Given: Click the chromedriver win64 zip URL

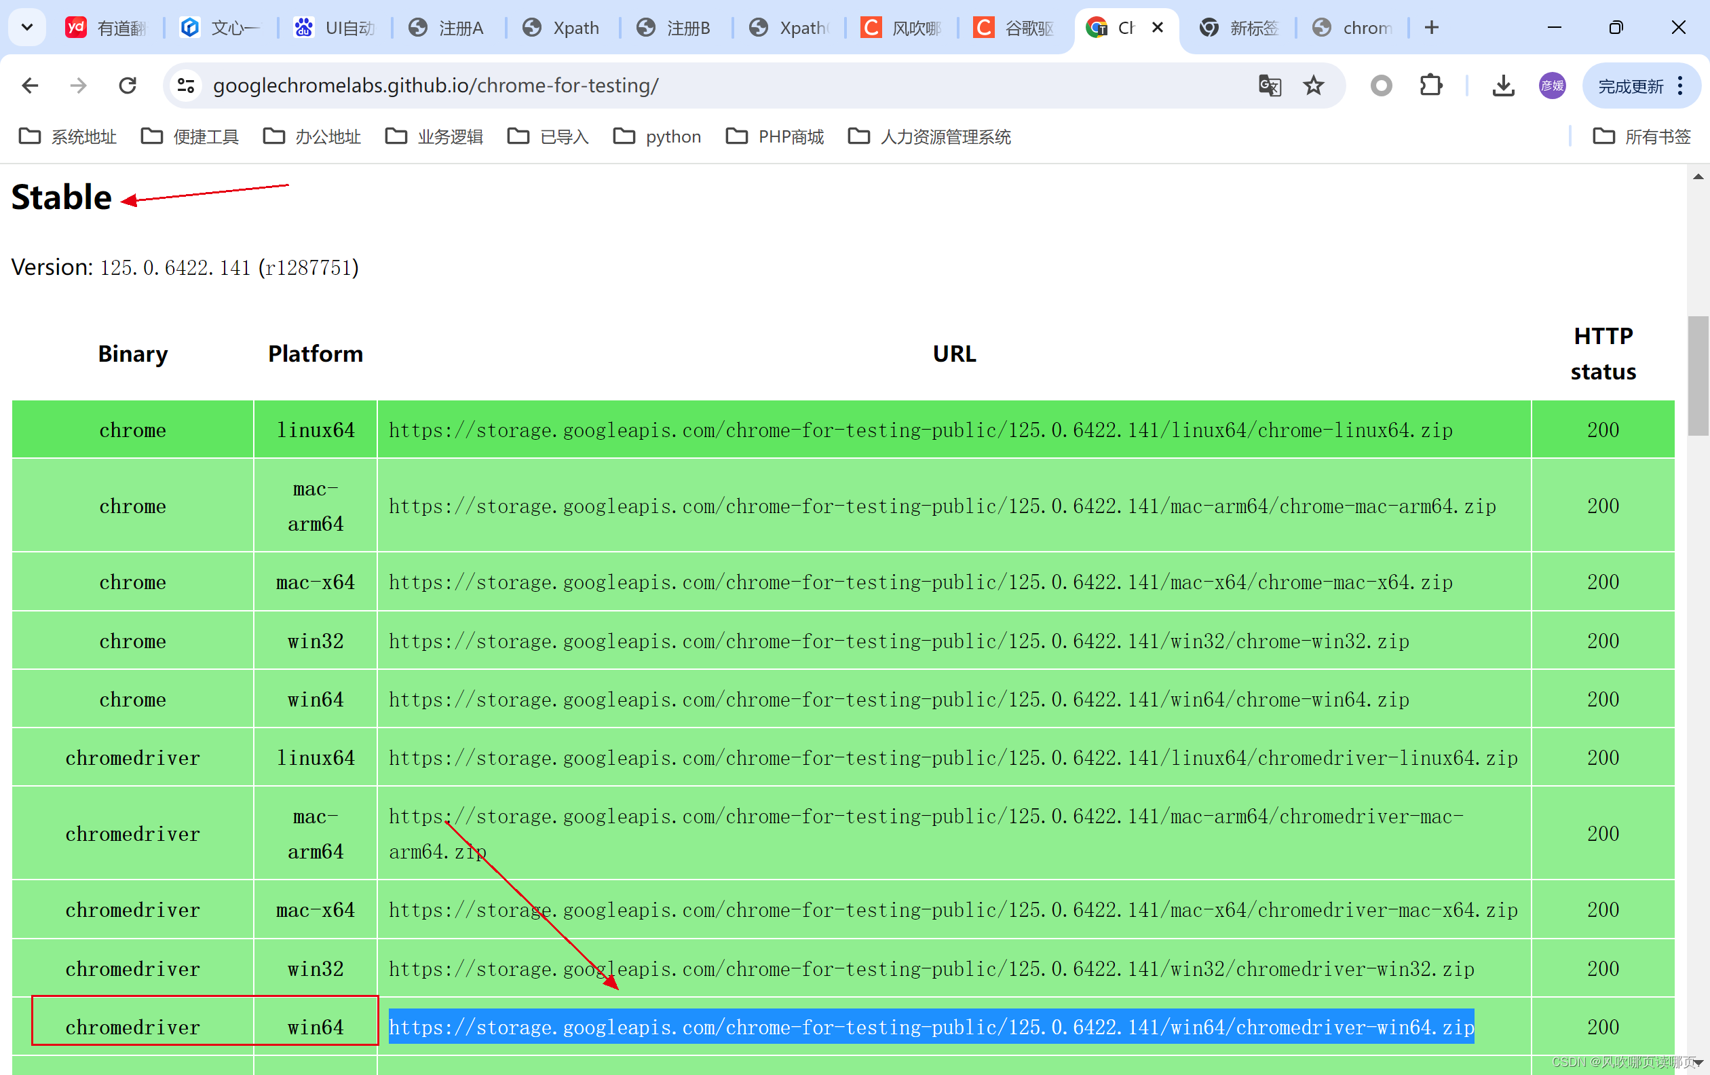Looking at the screenshot, I should (x=931, y=1027).
